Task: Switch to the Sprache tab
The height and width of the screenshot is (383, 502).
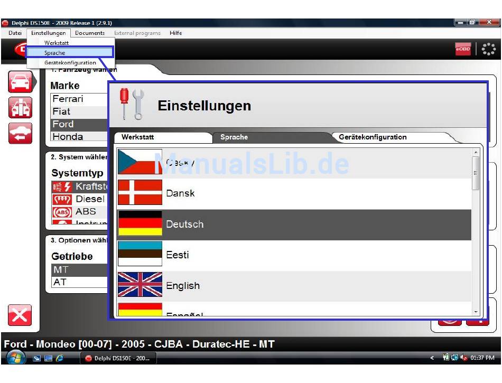Action: (271, 137)
